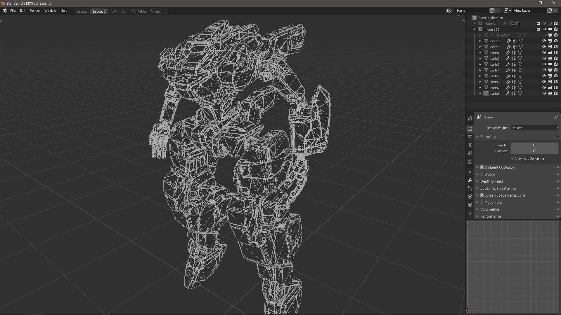The image size is (561, 315).
Task: Click the Scene name field in top bar
Action: point(471,10)
